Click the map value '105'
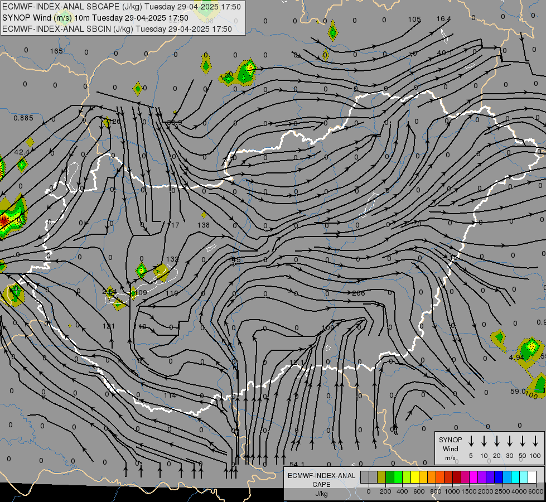 (414, 20)
